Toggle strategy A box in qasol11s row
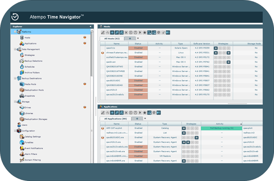Screen dimensions: 274x181 [216, 48]
